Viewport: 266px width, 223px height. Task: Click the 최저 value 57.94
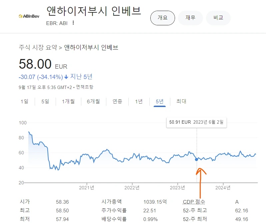[x=62, y=219]
